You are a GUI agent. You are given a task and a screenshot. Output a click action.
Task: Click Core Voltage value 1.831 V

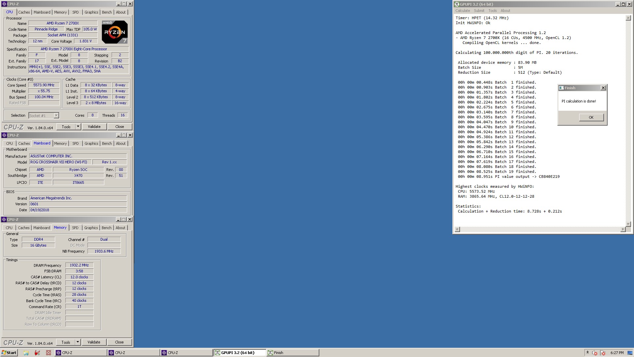[x=86, y=41]
